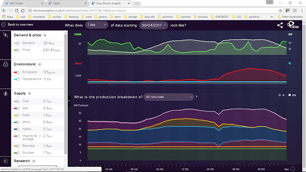Click the Drax logo icon
Screen dimensions: 306x172
pos(293,25)
